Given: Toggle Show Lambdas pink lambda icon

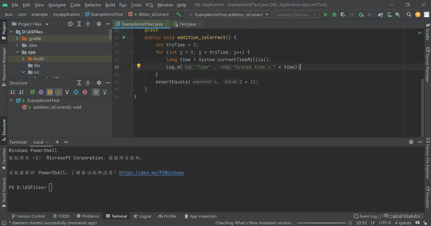Looking at the screenshot, I should click(x=85, y=92).
